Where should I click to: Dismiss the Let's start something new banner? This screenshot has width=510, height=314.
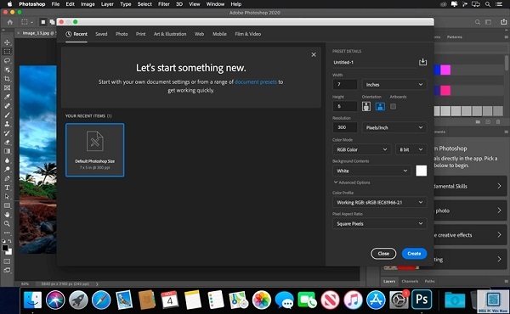314,54
